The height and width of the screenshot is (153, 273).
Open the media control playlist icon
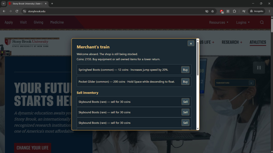point(244,11)
